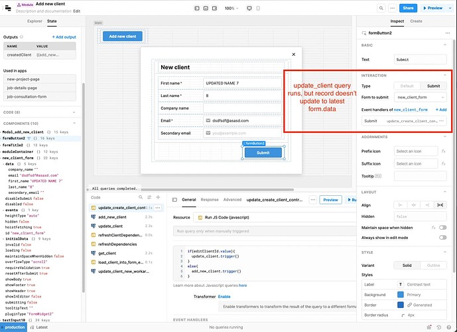The width and height of the screenshot is (457, 332).
Task: Close the New client modal with X
Action: 293,54
